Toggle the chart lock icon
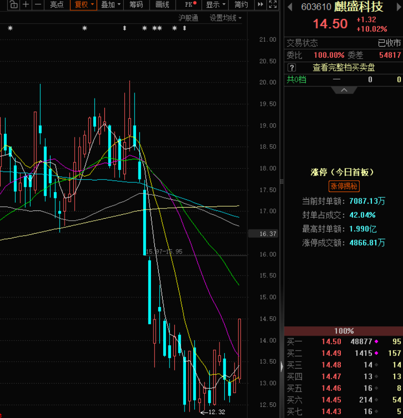This screenshot has width=403, height=418. tap(14, 4)
